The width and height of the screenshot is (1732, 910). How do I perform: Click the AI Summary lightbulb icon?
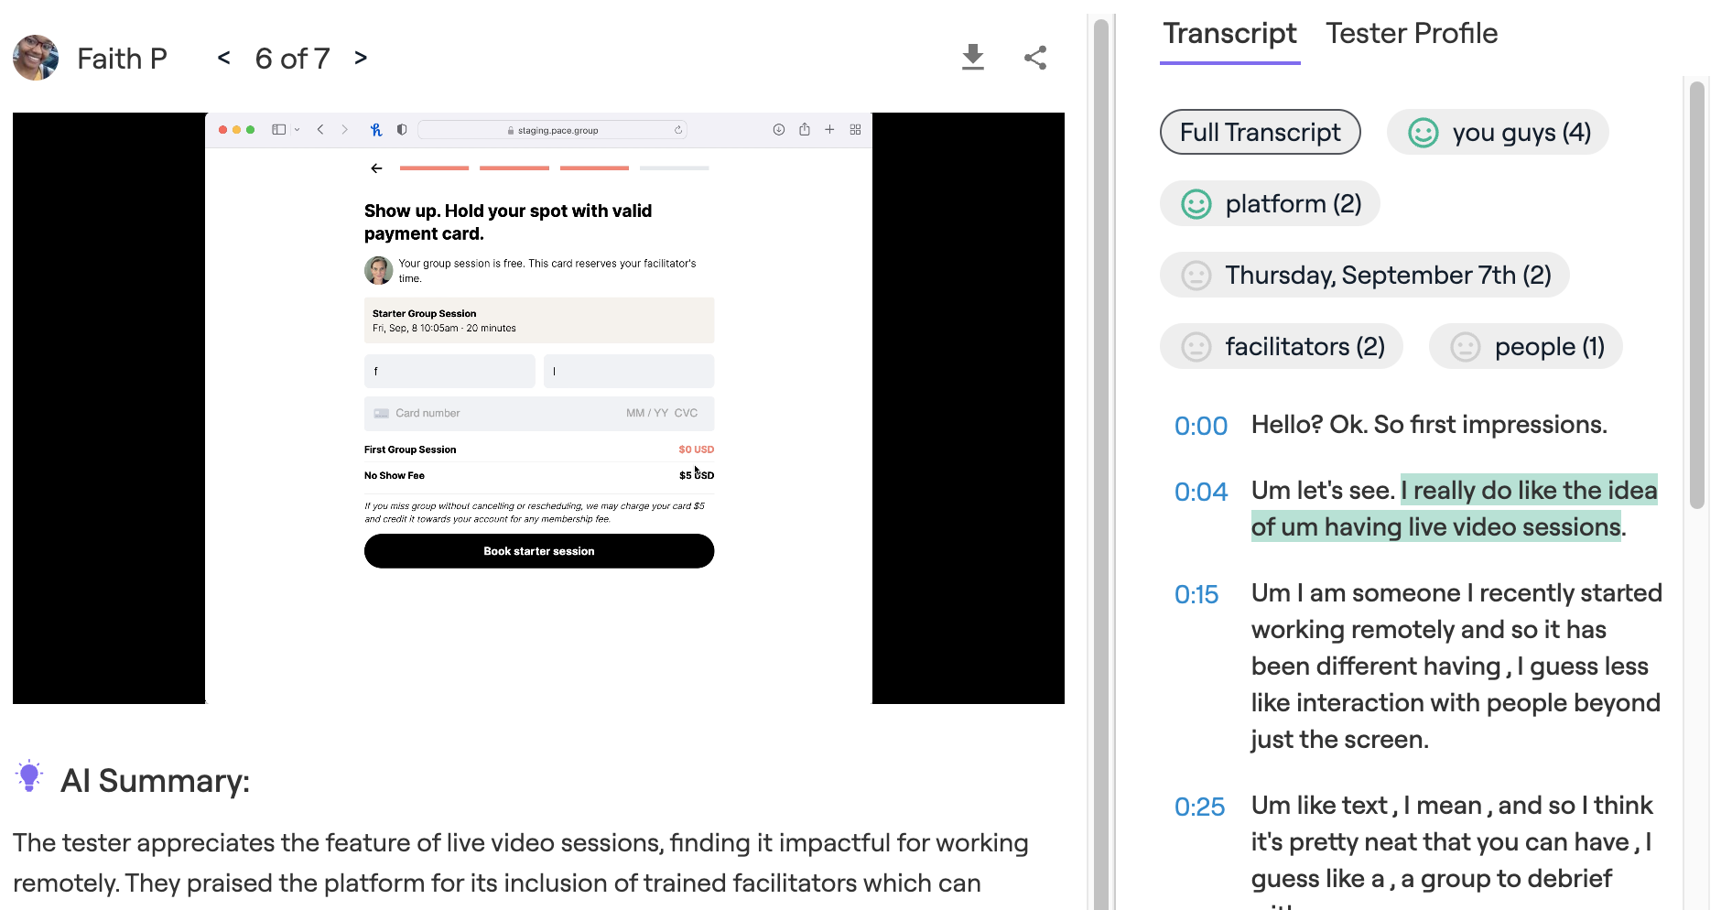[30, 778]
